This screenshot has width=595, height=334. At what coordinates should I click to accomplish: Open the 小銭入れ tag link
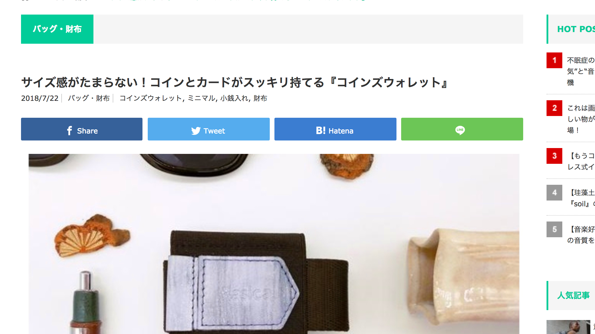(x=234, y=98)
